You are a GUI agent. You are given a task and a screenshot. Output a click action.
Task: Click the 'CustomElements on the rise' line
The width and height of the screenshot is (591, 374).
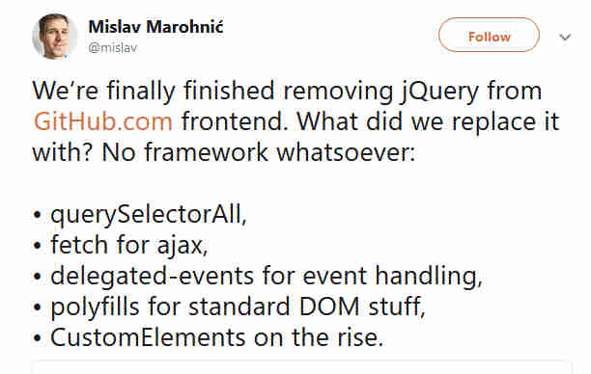coord(208,337)
